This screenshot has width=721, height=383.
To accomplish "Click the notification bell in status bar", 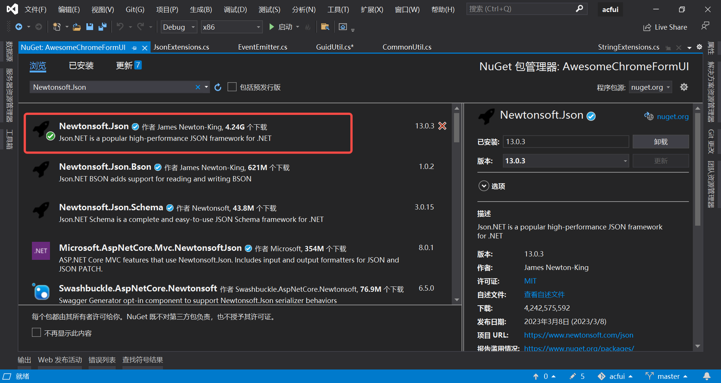I will (x=707, y=376).
